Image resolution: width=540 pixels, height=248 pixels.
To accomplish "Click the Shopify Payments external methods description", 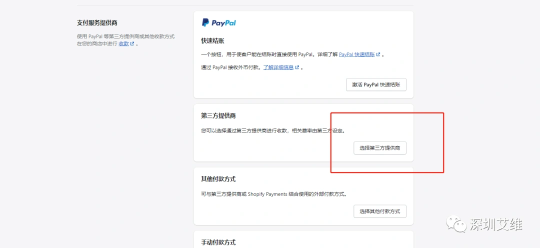I will (x=274, y=194).
